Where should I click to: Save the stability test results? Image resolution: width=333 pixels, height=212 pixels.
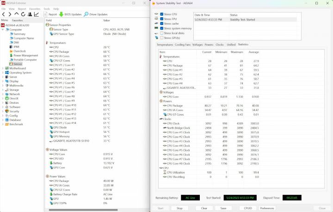pos(223,208)
